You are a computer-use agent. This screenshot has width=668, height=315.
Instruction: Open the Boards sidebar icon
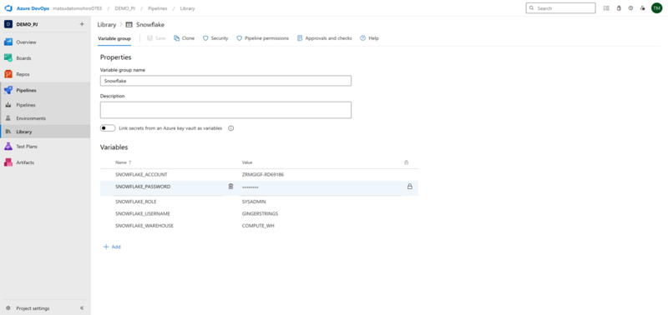click(8, 57)
